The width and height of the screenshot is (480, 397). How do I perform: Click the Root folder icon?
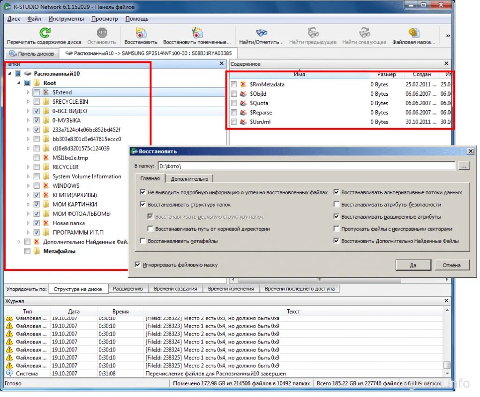(x=37, y=83)
